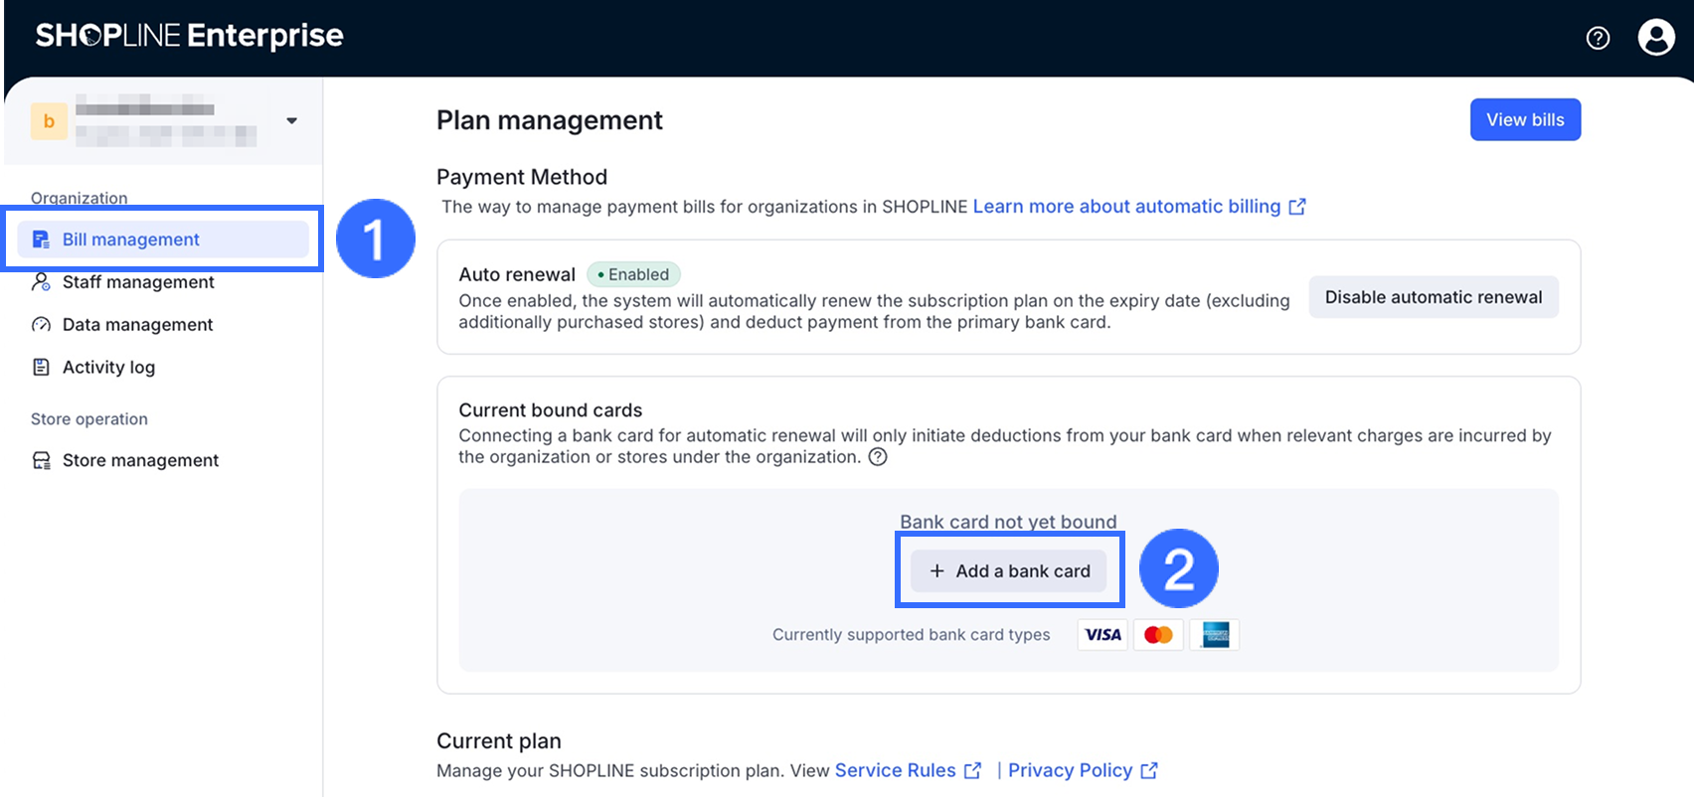Click the Plan management heading
Screen dimensions: 1694x797
point(549,120)
